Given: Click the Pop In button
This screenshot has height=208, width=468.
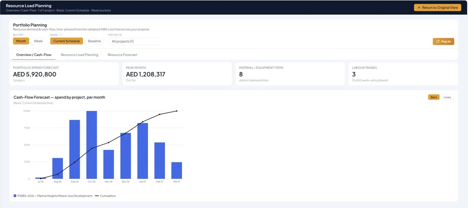Looking at the screenshot, I should (443, 42).
